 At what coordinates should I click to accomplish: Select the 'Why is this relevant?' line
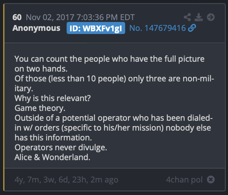53,98
